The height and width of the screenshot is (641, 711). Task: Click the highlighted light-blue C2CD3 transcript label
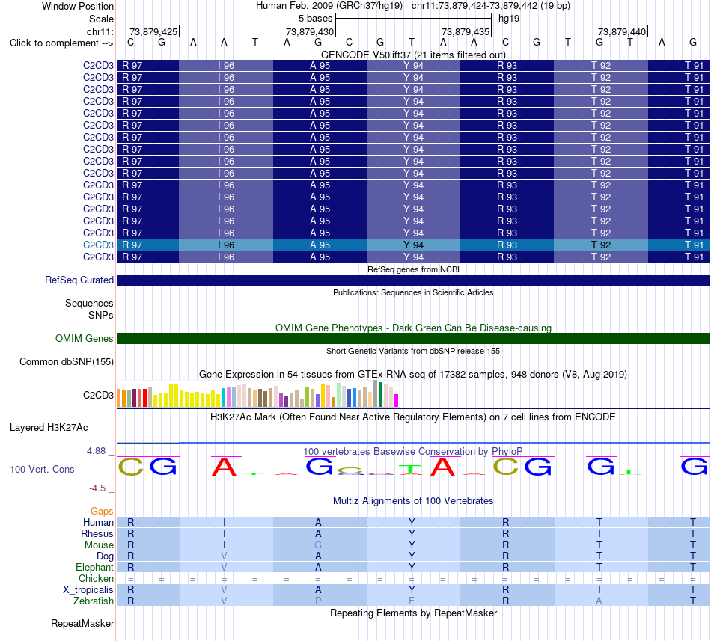click(98, 245)
